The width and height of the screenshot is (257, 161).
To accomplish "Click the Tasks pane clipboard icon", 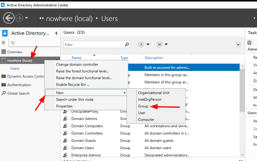I will [x=249, y=43].
